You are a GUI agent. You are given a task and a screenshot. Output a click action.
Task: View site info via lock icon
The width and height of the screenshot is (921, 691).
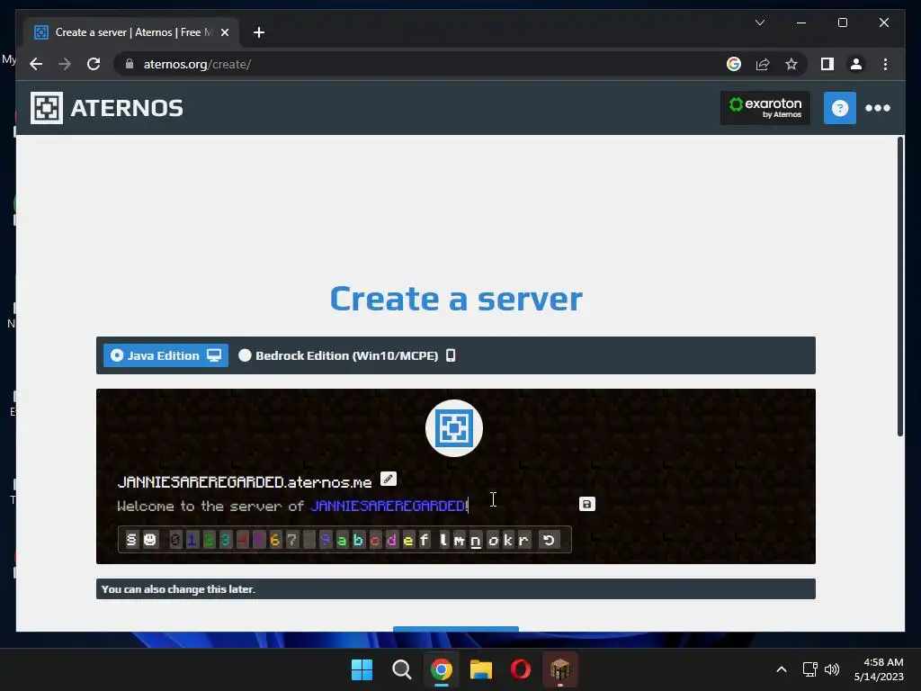click(x=130, y=64)
